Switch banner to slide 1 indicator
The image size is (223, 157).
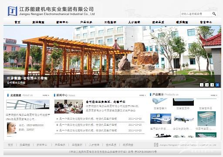(x=202, y=85)
